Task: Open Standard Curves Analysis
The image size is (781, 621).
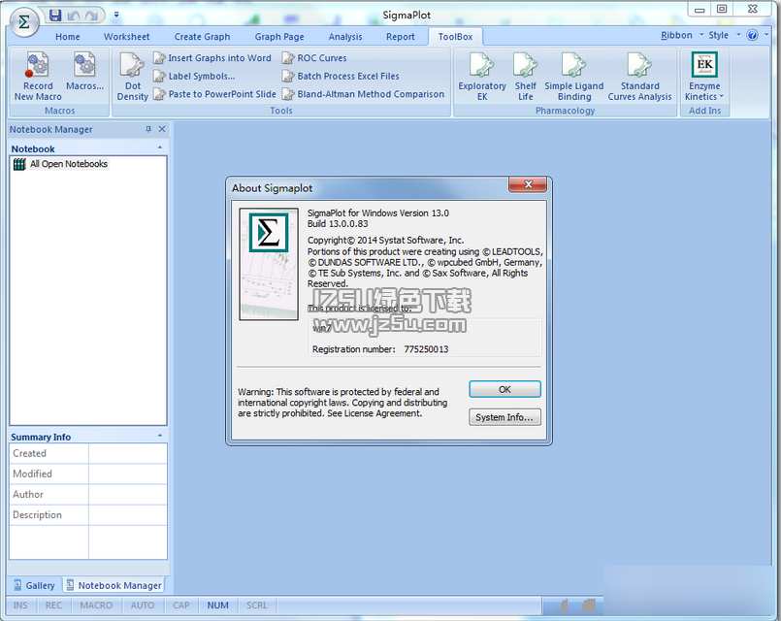Action: pos(639,77)
